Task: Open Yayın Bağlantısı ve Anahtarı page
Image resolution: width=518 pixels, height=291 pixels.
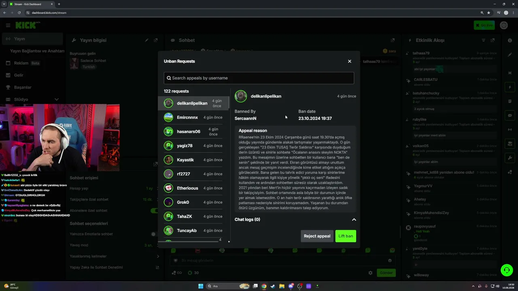Action: pyautogui.click(x=37, y=51)
